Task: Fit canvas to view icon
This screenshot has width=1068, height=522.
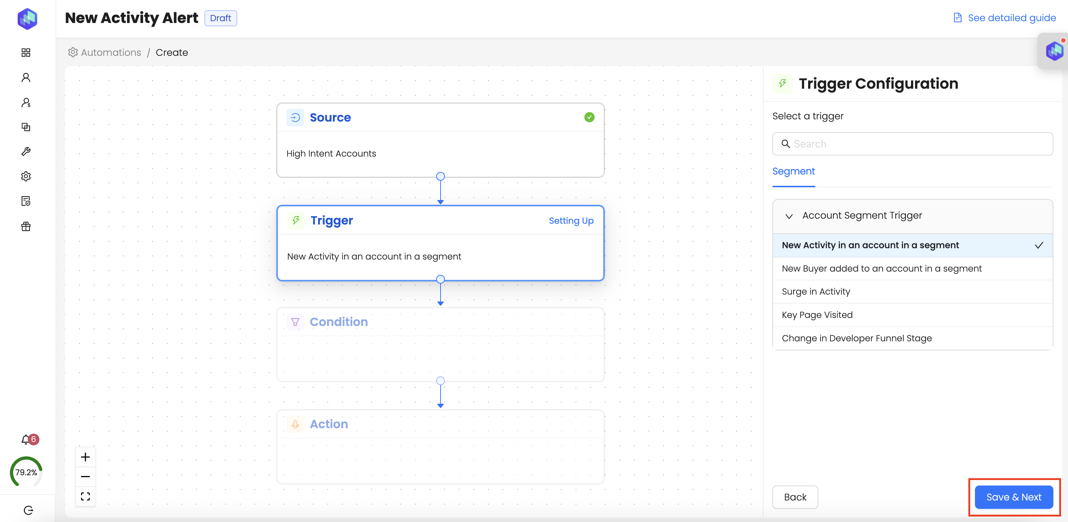Action: tap(85, 496)
